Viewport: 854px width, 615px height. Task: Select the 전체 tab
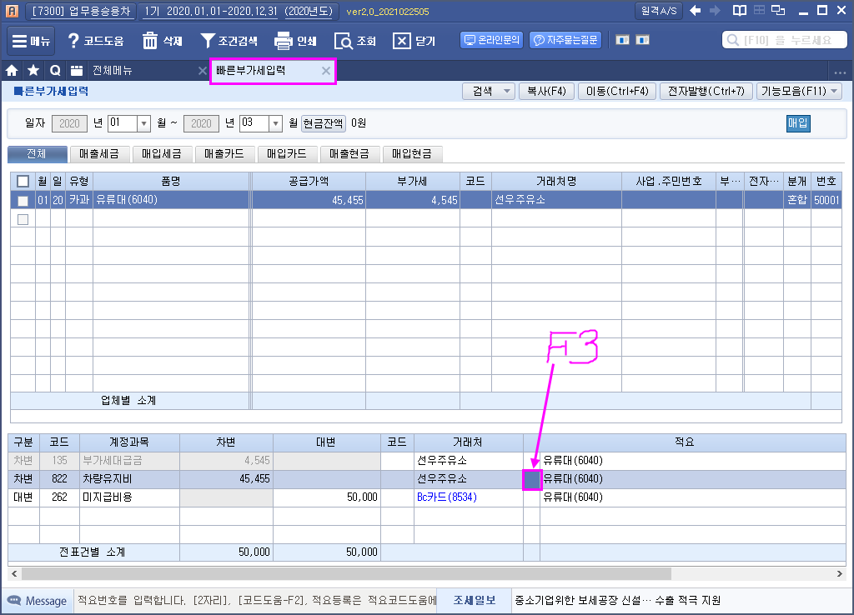click(37, 154)
